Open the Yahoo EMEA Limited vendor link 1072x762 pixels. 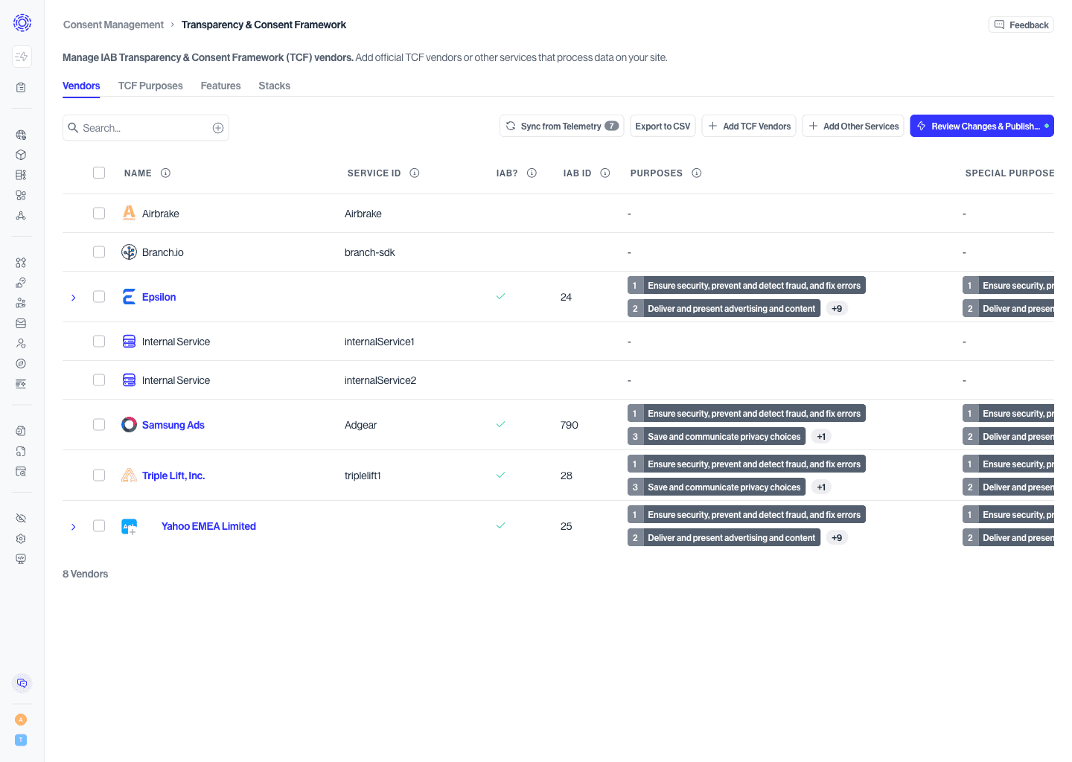(x=208, y=526)
